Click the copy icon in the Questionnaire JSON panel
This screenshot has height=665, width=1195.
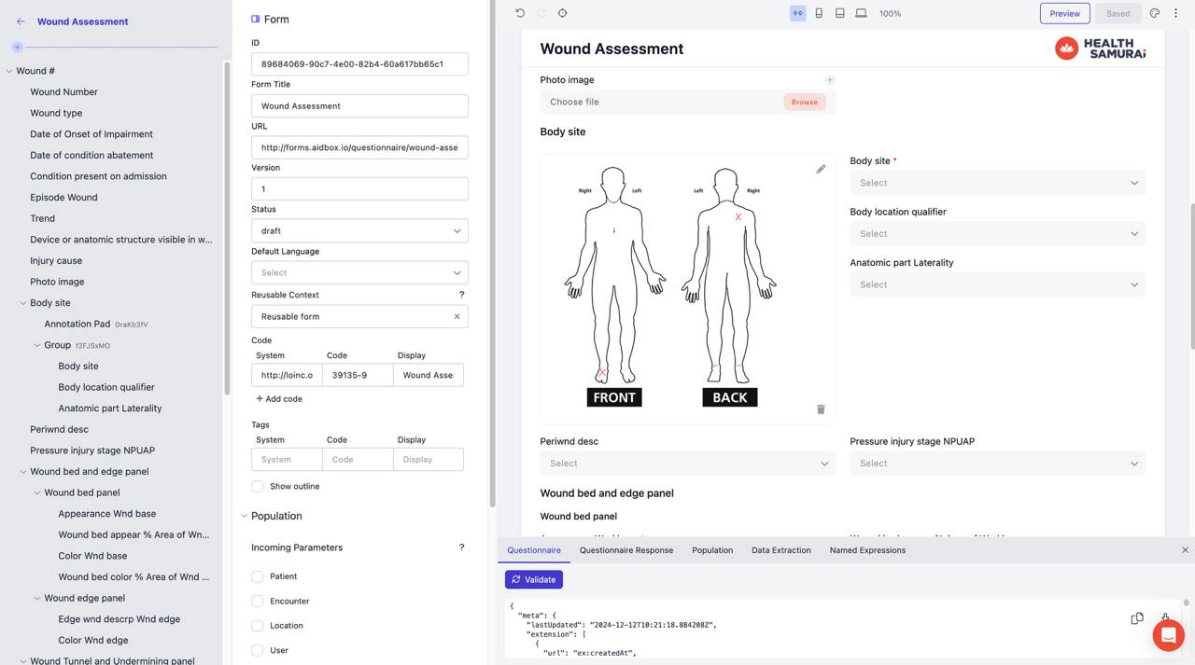click(1137, 617)
